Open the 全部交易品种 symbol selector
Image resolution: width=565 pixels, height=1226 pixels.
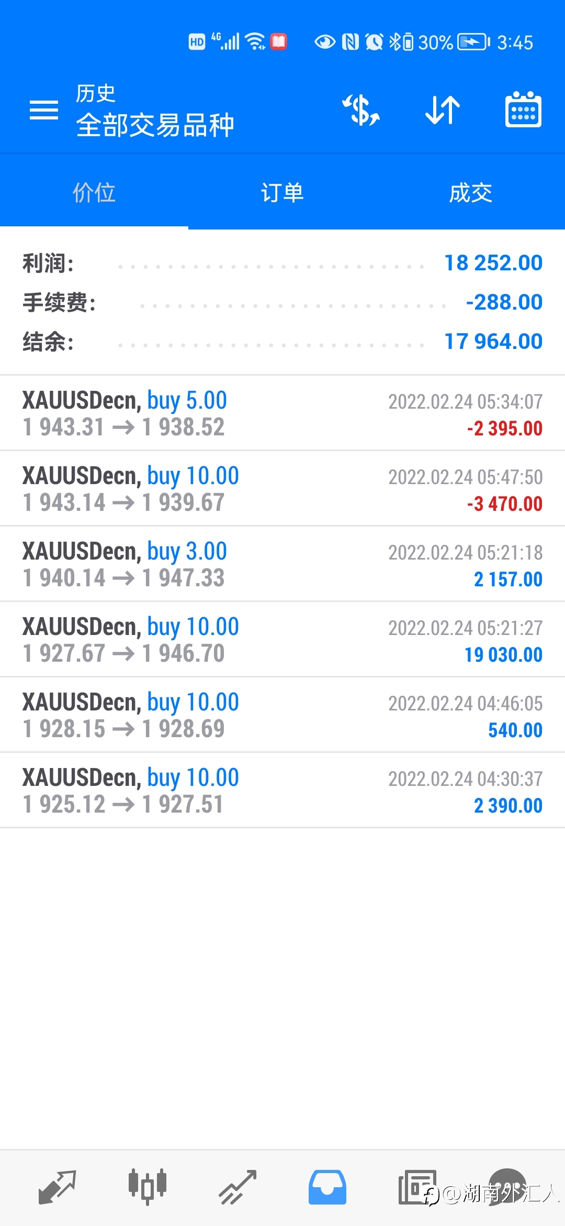point(155,125)
